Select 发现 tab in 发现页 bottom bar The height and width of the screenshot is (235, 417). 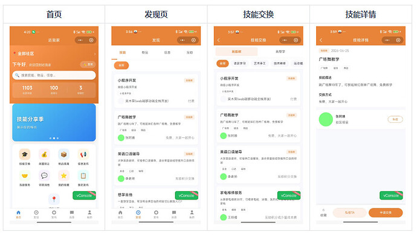point(138,214)
